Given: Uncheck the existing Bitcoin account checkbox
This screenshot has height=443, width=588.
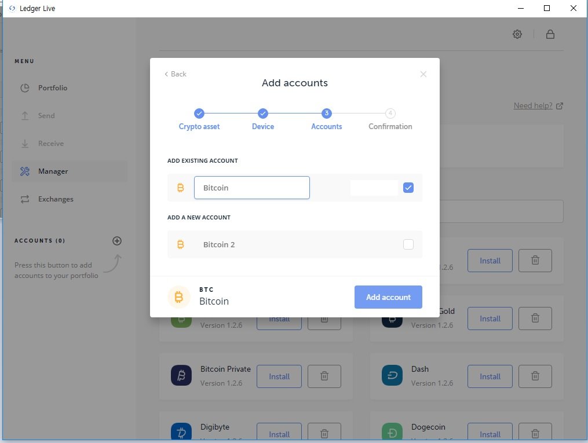Looking at the screenshot, I should coord(408,188).
